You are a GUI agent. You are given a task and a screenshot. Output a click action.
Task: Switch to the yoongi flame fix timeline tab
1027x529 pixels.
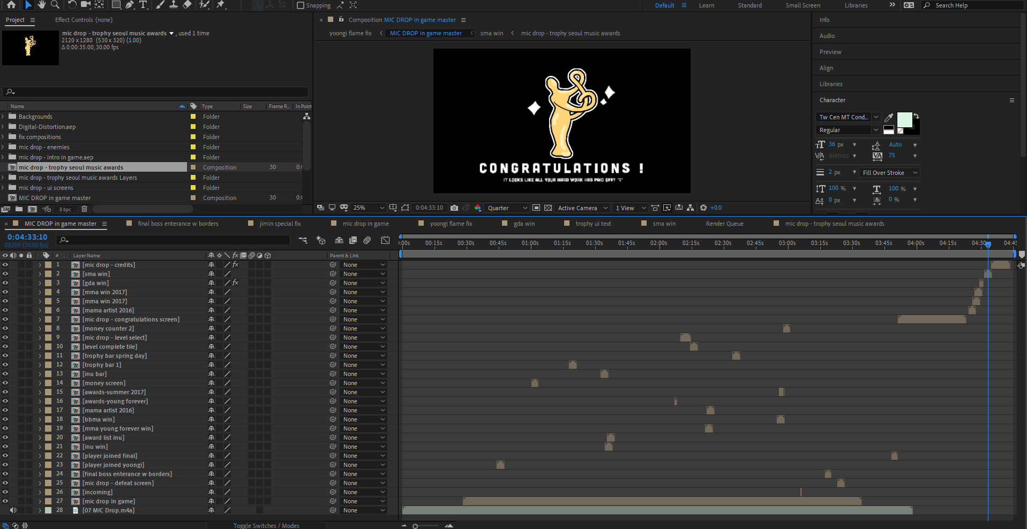[451, 224]
